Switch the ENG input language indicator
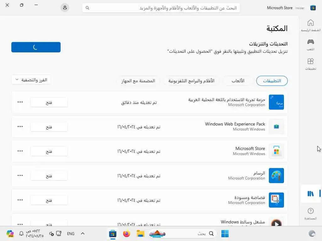This screenshot has width=322, height=241. pyautogui.click(x=71, y=233)
